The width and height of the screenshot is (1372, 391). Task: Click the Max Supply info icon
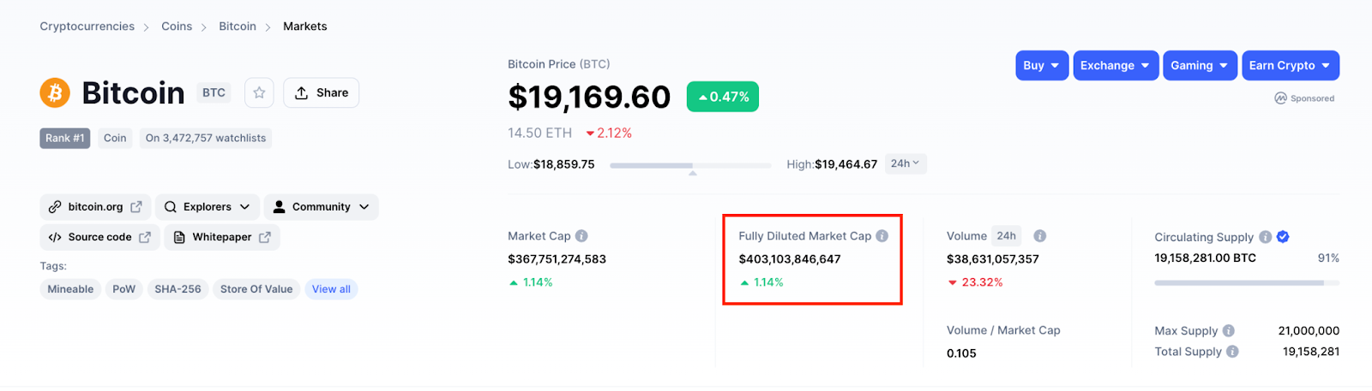(1229, 331)
